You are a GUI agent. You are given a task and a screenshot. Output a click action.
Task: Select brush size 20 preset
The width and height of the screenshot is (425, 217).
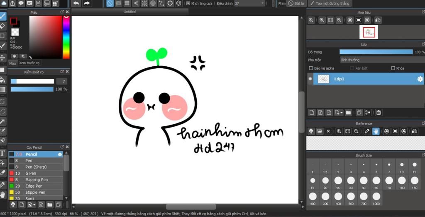325,182
